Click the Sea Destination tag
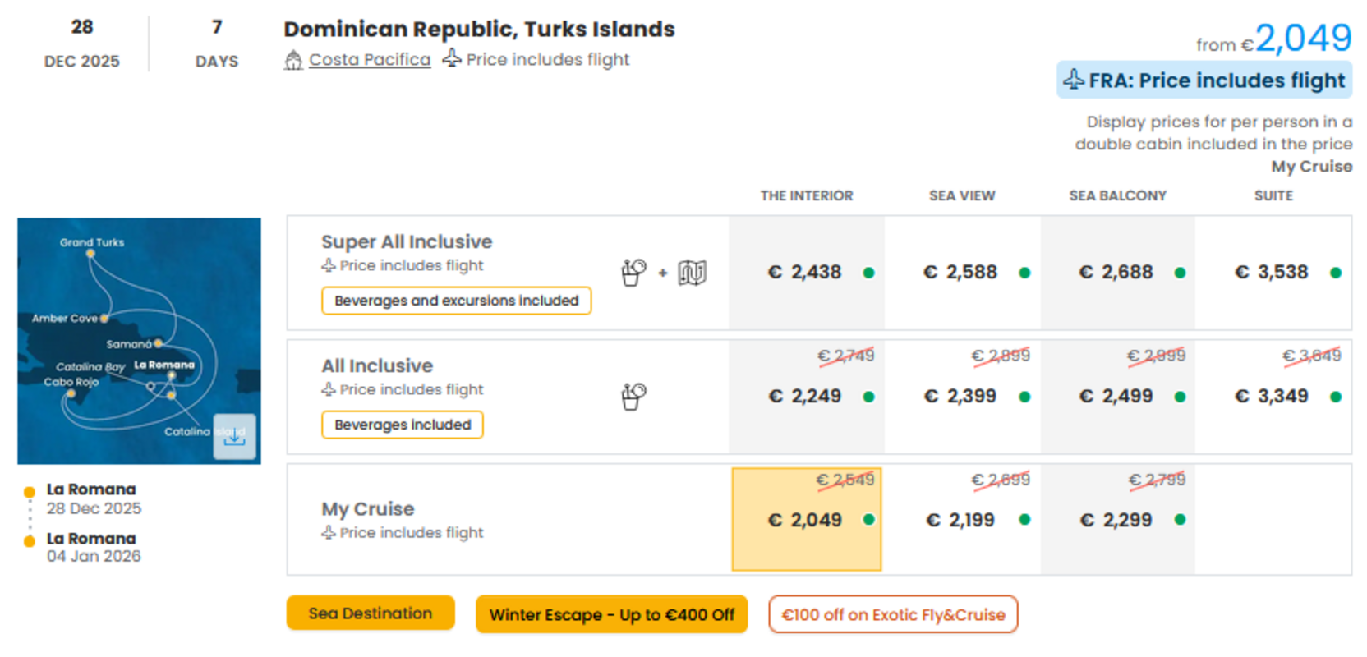Screen dimensions: 1367x657 coord(371,613)
